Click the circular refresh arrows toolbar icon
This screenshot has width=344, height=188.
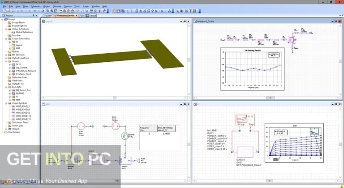pyautogui.click(x=43, y=11)
